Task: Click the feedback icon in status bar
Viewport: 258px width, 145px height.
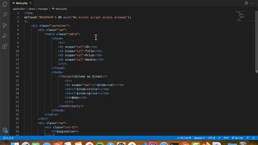Action: [x=248, y=138]
